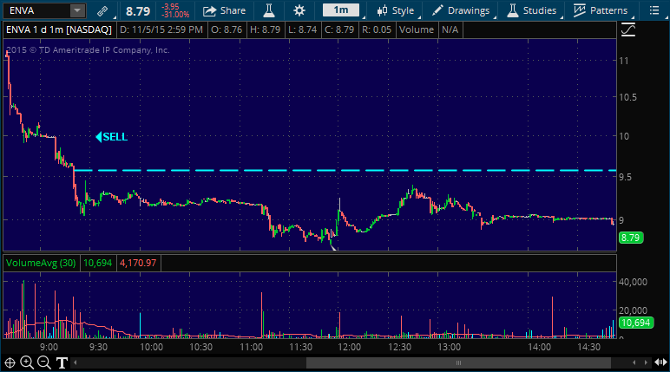Open the 1m timeframe selector

click(x=341, y=10)
